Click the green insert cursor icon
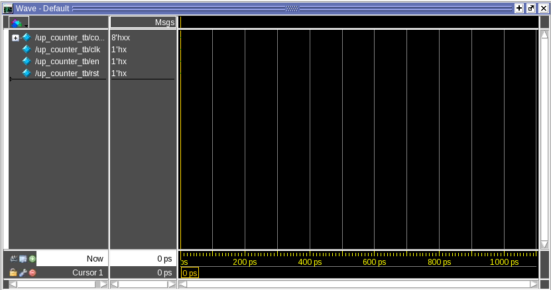 32,259
